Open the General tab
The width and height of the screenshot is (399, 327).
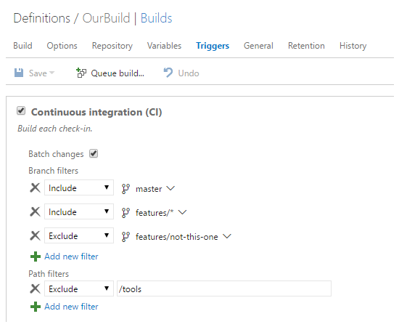258,46
